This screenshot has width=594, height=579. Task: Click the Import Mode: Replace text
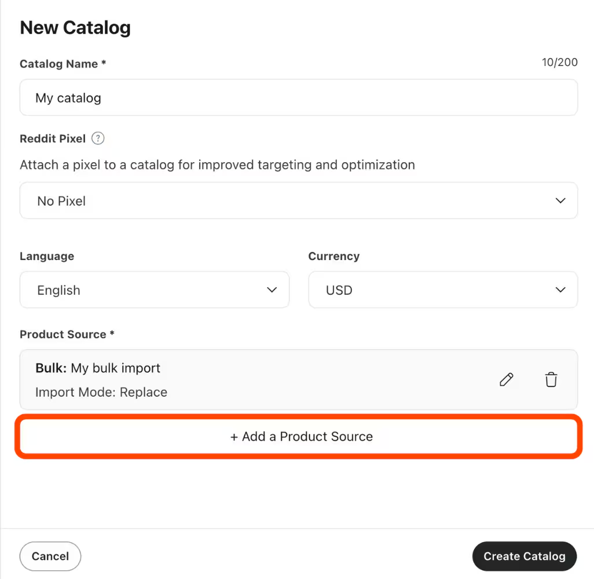(101, 393)
